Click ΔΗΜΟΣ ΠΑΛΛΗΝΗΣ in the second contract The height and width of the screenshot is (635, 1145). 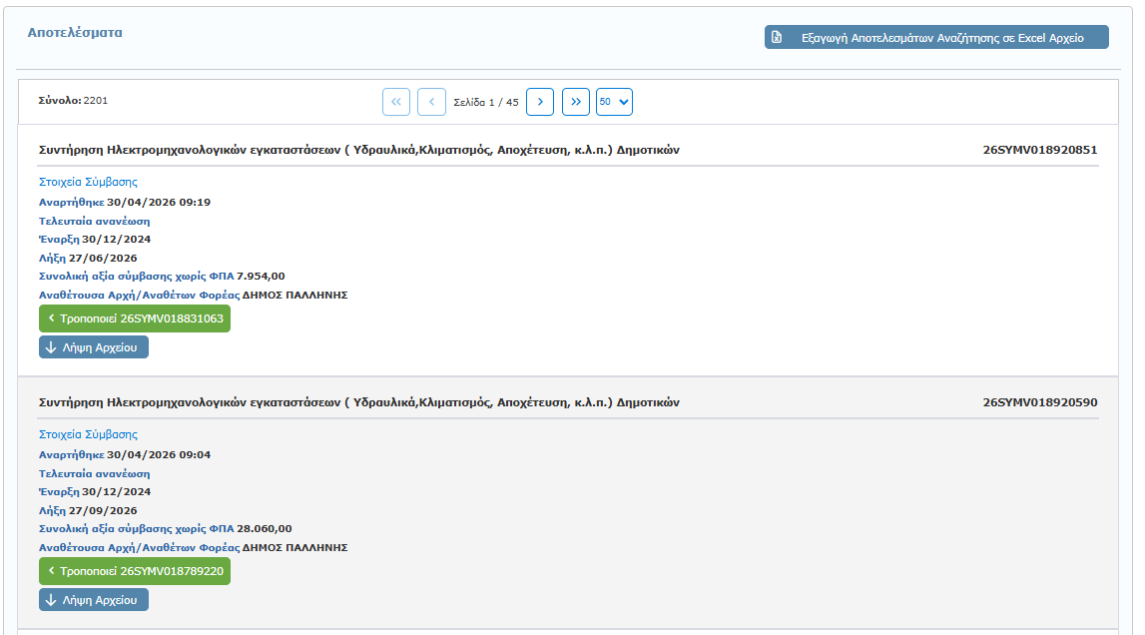pos(295,548)
